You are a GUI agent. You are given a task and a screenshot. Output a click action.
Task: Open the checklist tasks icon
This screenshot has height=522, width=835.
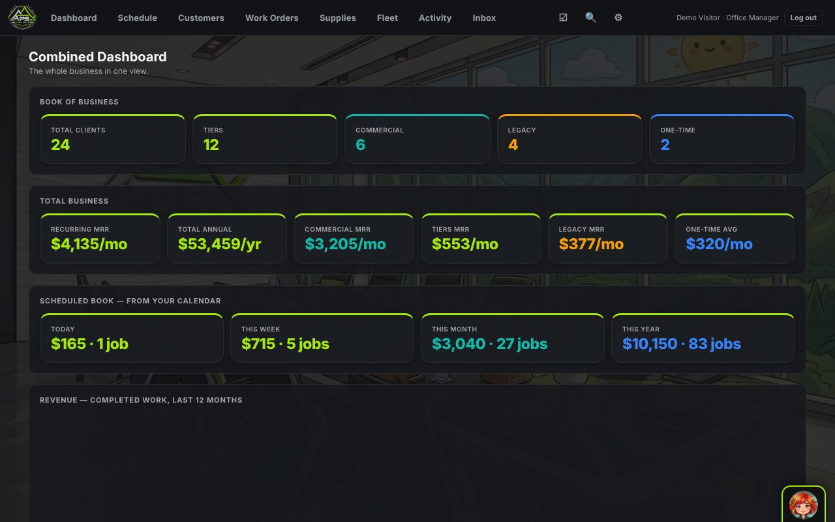coord(563,18)
